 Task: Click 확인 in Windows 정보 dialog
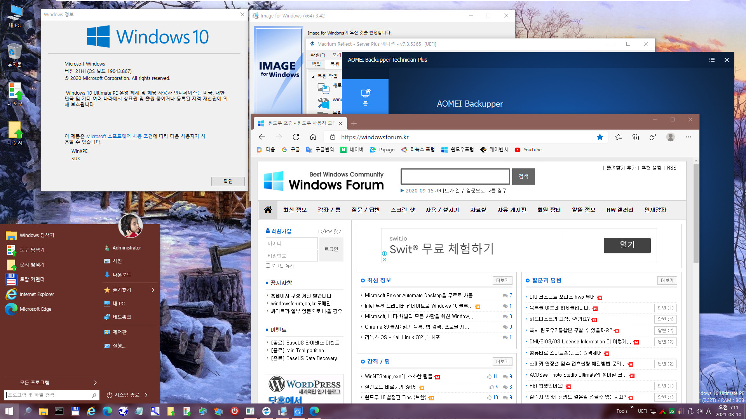click(228, 181)
